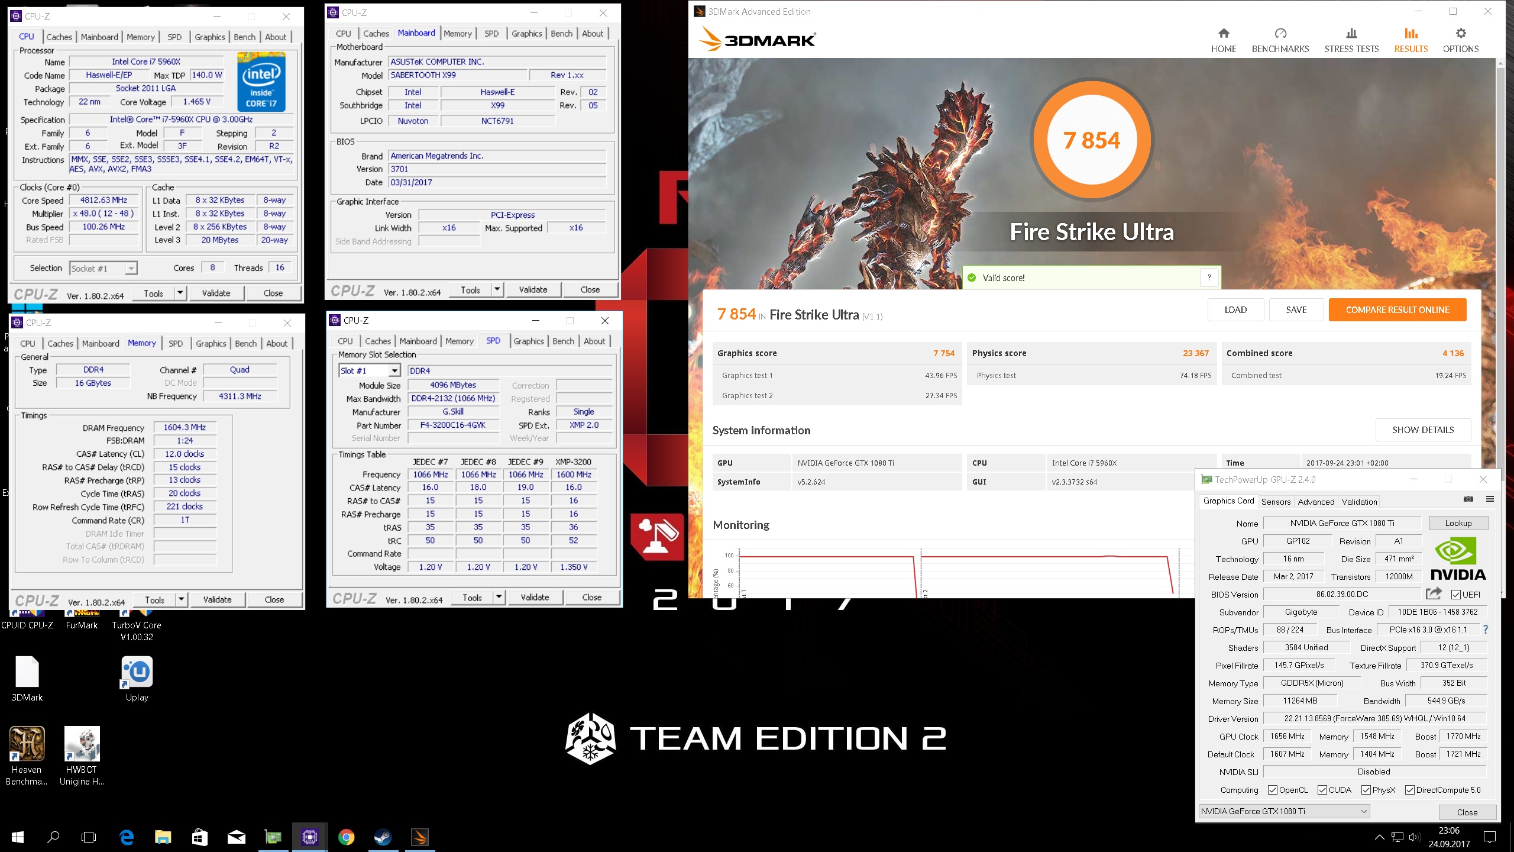Image resolution: width=1514 pixels, height=852 pixels.
Task: Open Tools dropdown arrow in SPD window
Action: coord(499,597)
